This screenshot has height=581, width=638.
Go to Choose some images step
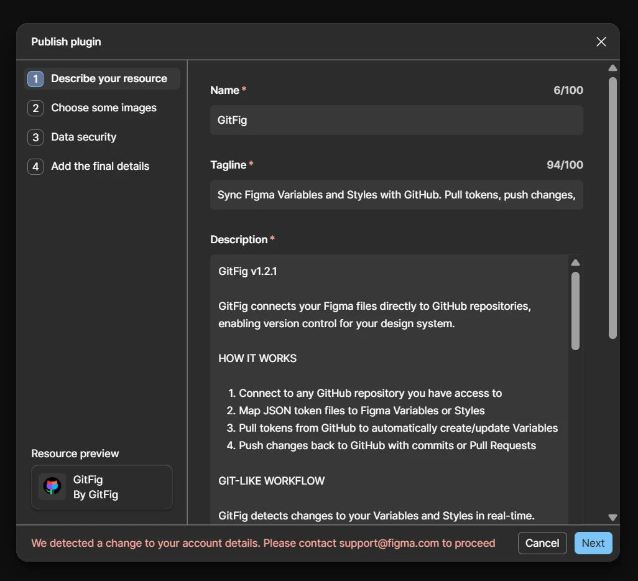[102, 108]
